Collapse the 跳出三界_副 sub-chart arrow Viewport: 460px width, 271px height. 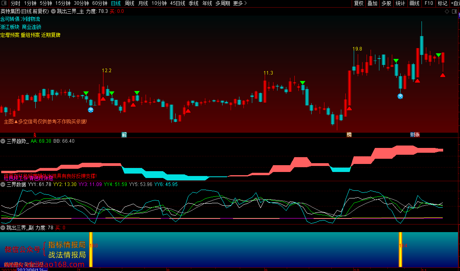[x=3, y=228]
